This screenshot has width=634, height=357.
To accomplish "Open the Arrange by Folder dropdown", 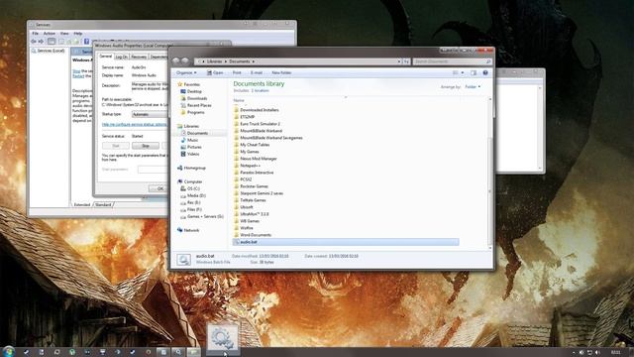I will point(473,87).
